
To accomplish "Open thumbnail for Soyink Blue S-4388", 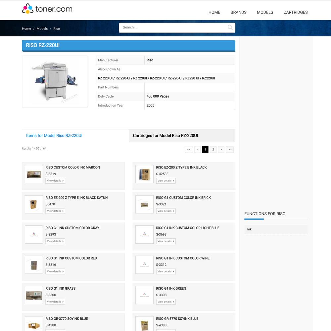I will (34, 324).
